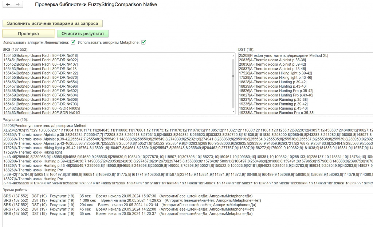Select DST line 'Hunting Pro р.43-46'

(276, 95)
